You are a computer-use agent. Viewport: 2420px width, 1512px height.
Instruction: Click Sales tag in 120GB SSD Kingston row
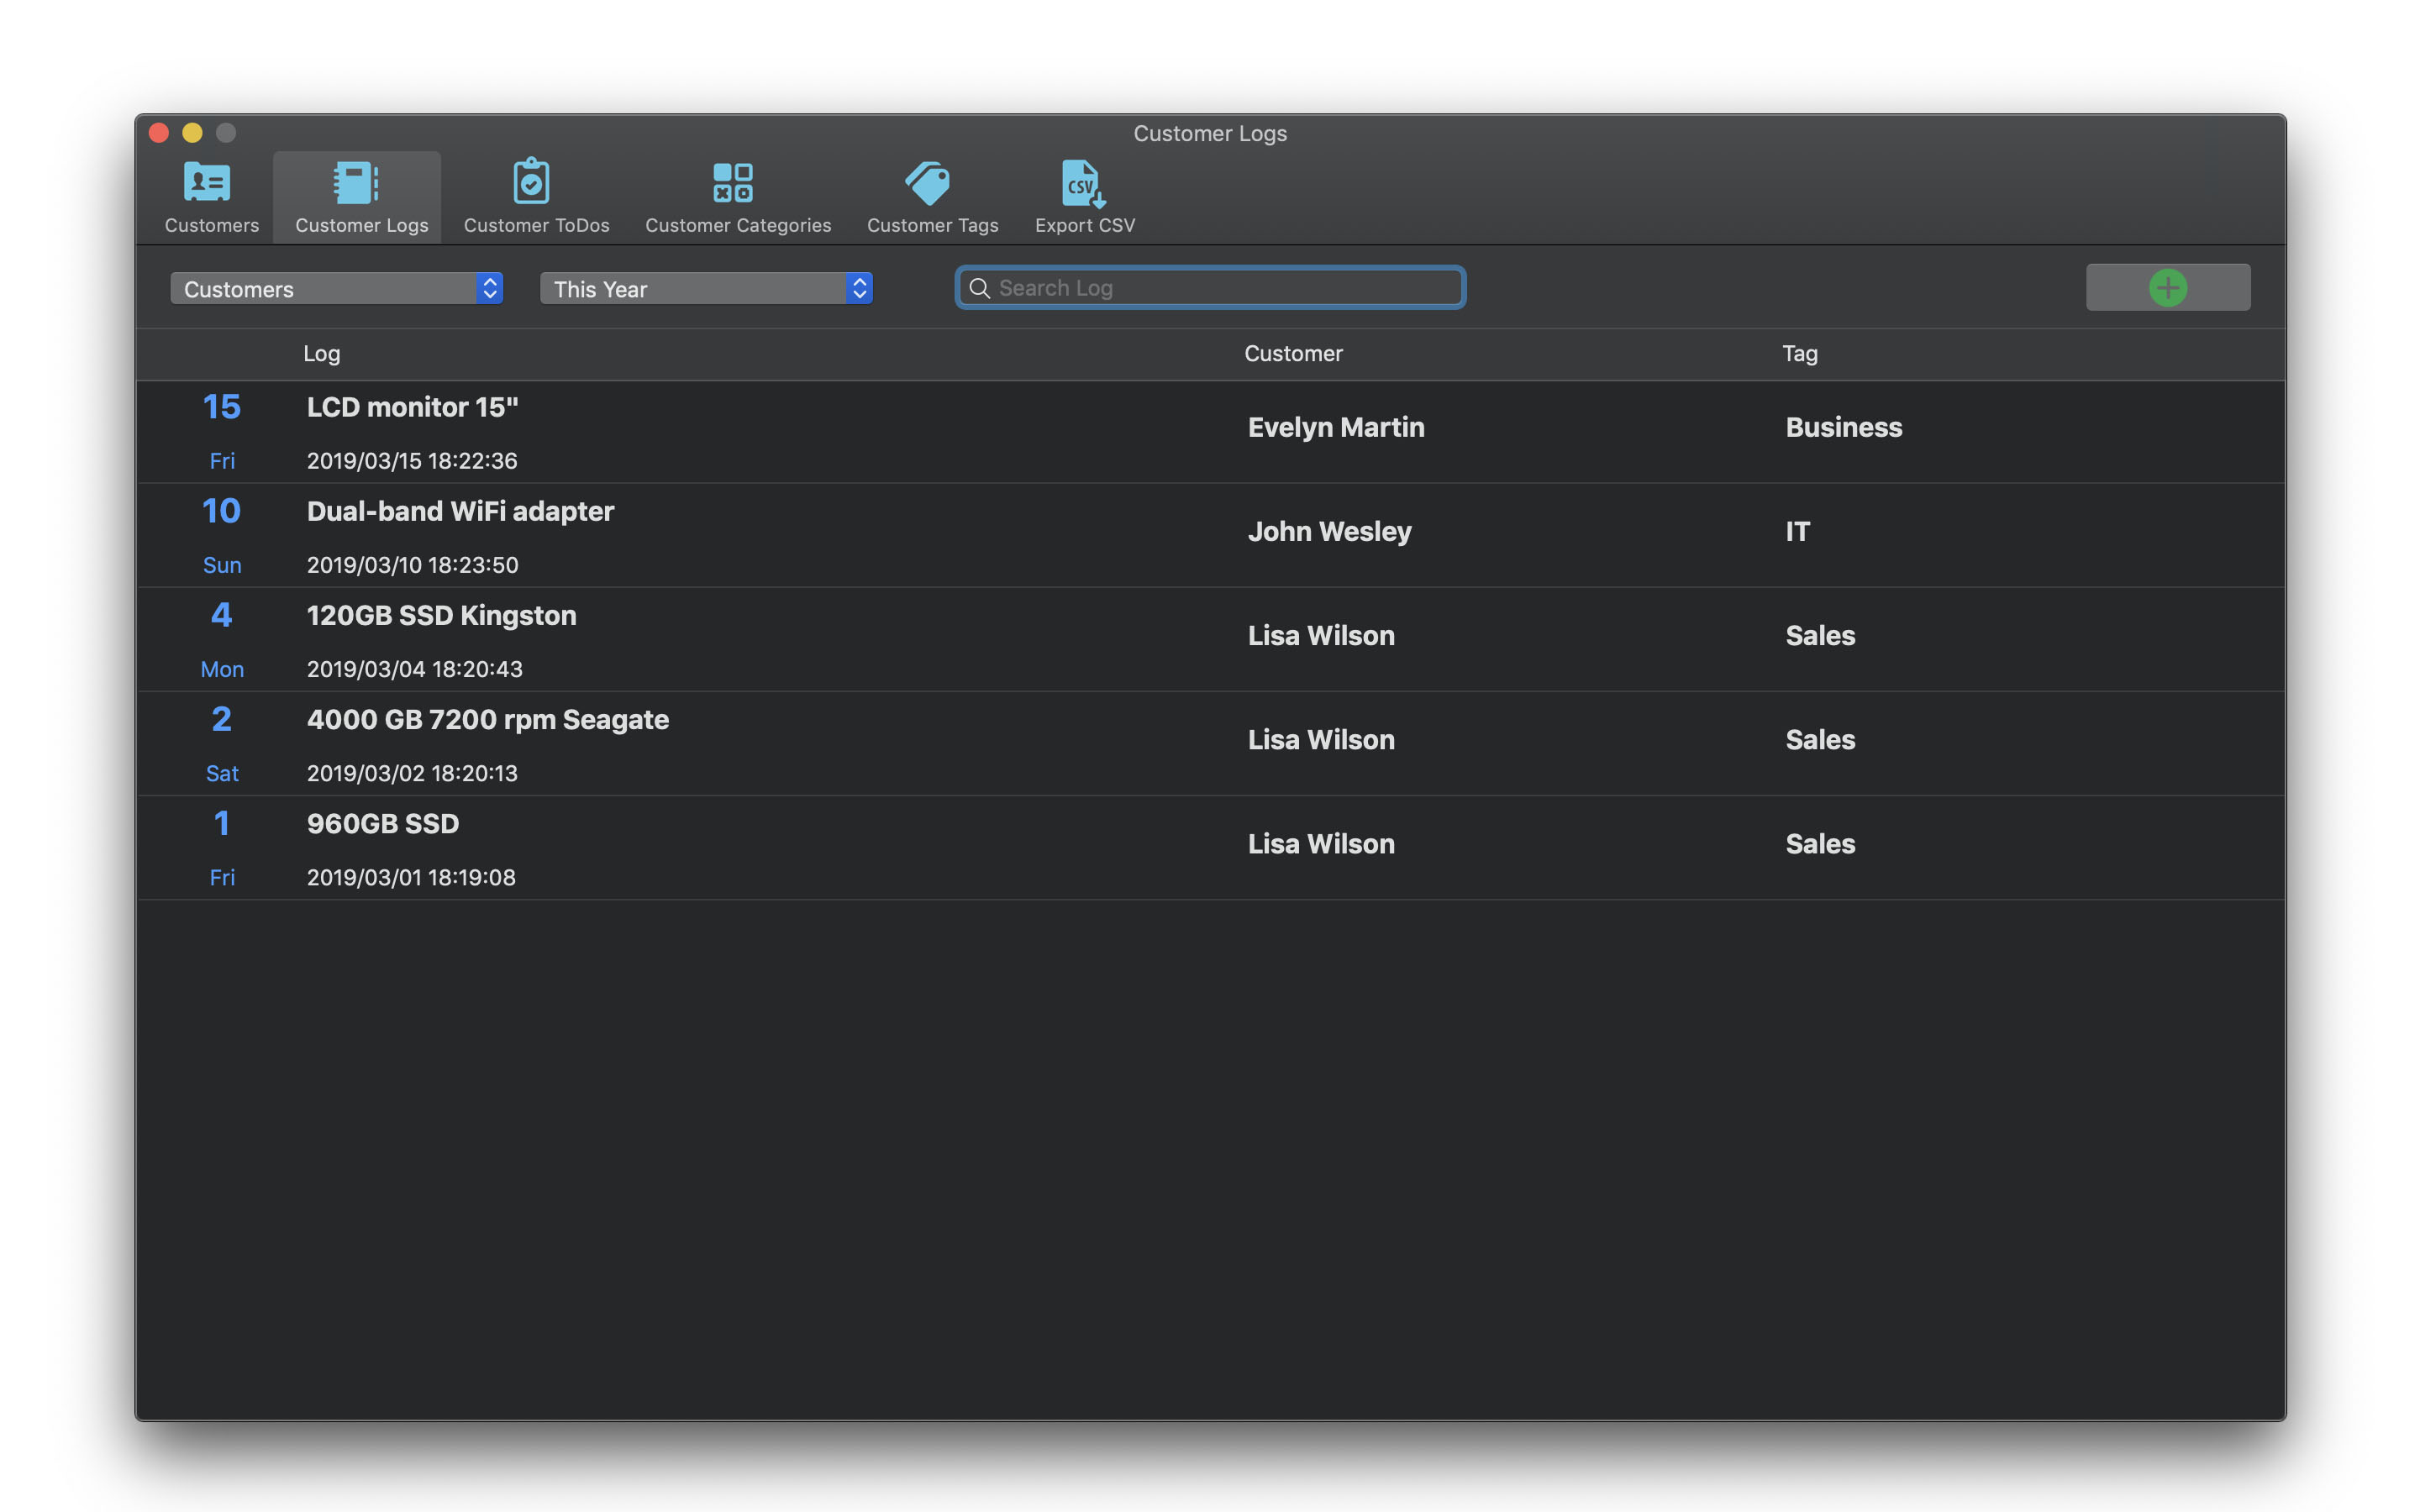[1820, 636]
